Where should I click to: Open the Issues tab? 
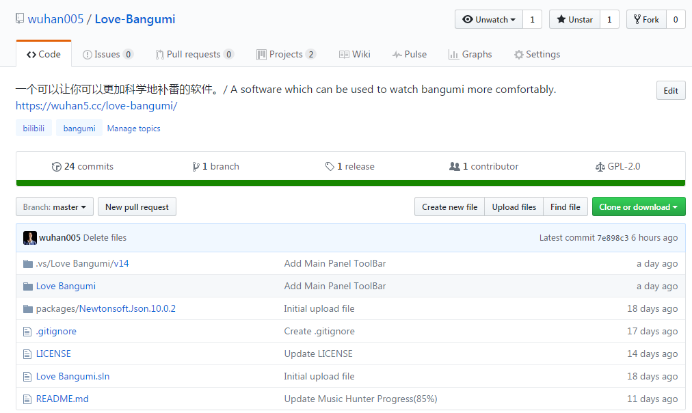[x=108, y=54]
